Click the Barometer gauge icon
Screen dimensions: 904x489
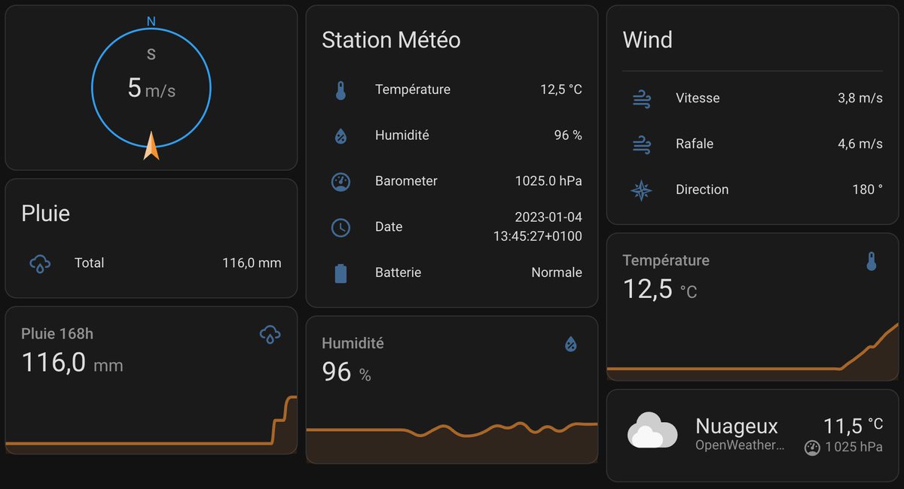(341, 181)
